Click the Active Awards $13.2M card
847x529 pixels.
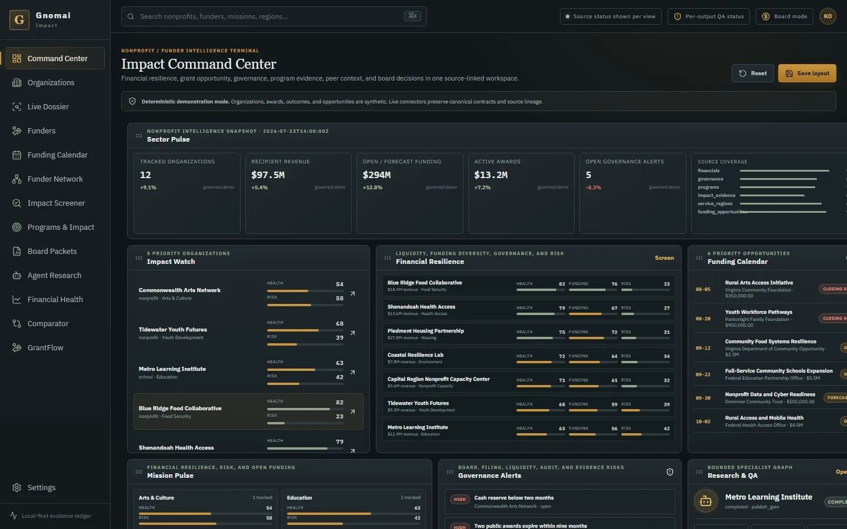(x=521, y=193)
